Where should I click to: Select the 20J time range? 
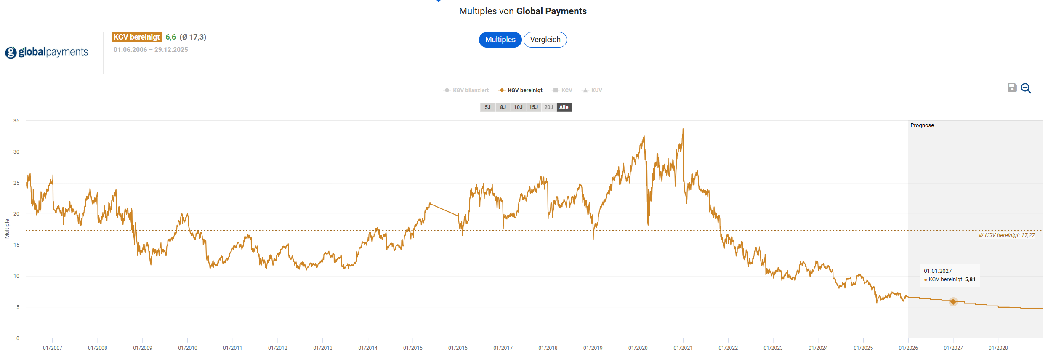(x=548, y=107)
